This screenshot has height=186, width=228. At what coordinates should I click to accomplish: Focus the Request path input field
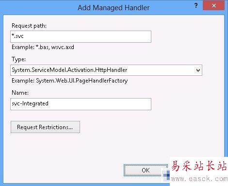[x=81, y=36]
